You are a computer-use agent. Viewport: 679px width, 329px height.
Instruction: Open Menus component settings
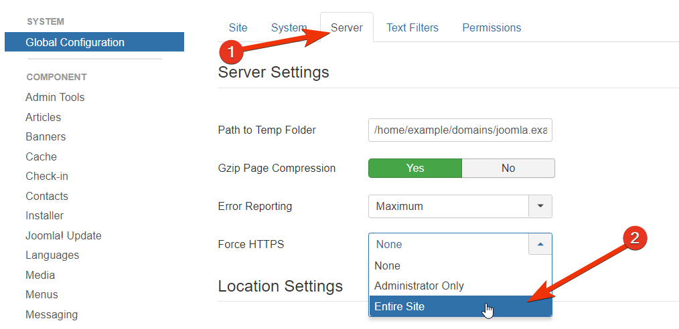(x=42, y=294)
